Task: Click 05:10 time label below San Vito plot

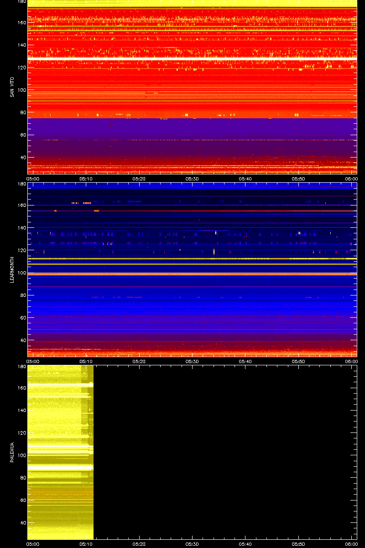Action: (86, 179)
